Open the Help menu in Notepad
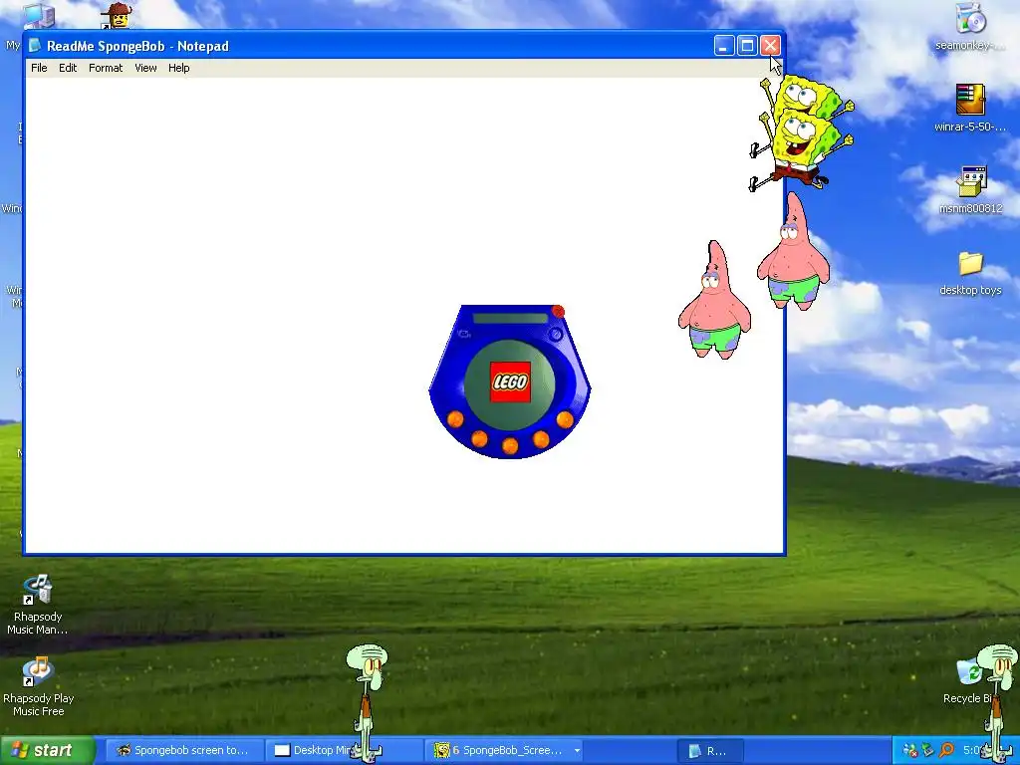 179,68
